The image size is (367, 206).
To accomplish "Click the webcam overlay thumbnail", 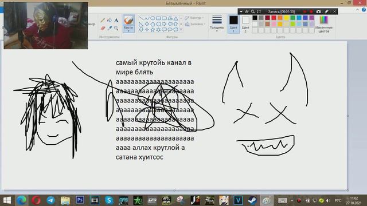I will (x=46, y=25).
